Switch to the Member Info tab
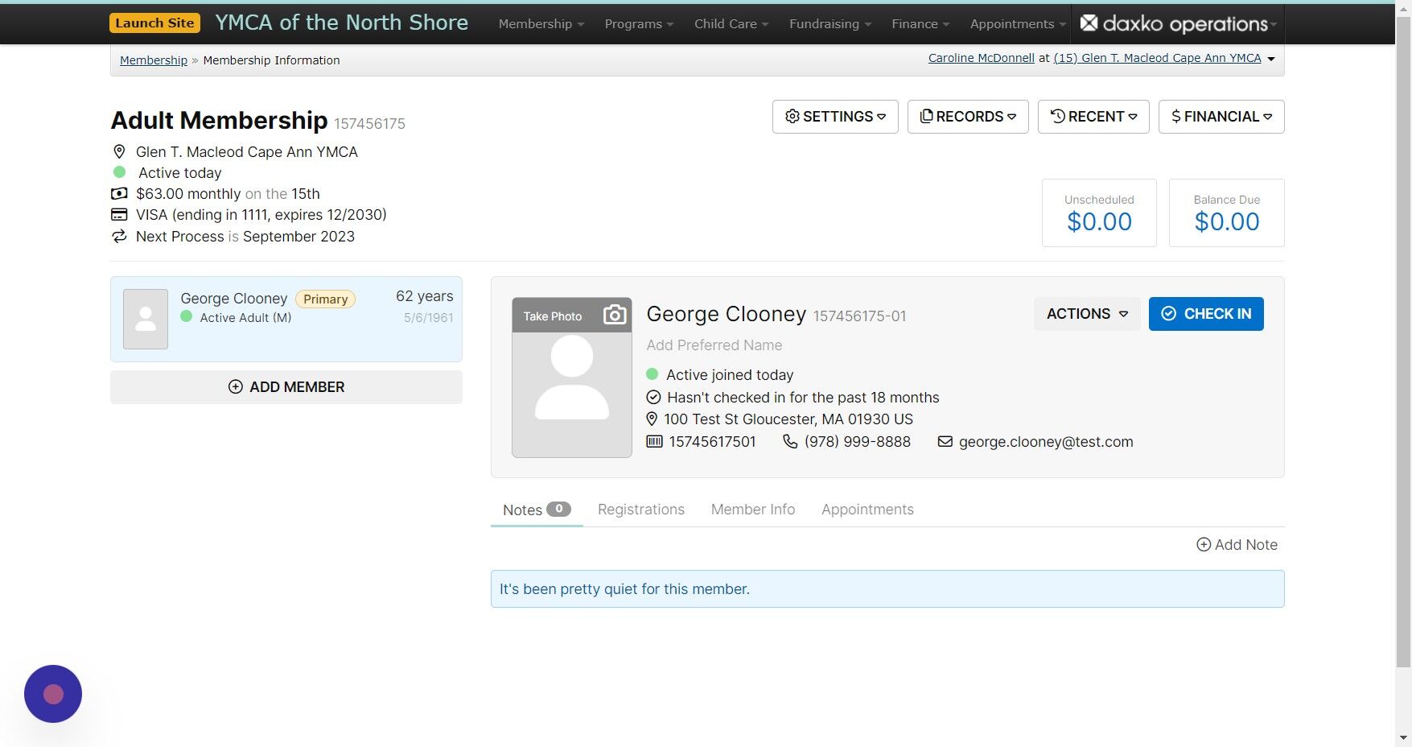This screenshot has height=747, width=1412. coord(753,510)
